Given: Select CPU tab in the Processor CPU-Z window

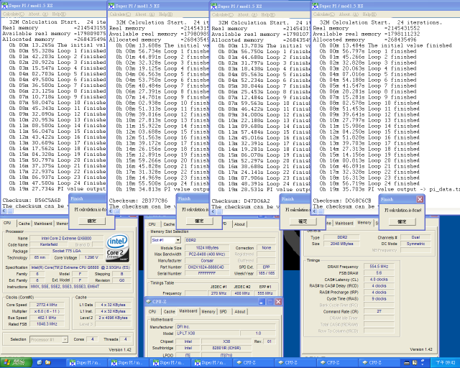Looking at the screenshot, I should [x=7, y=223].
